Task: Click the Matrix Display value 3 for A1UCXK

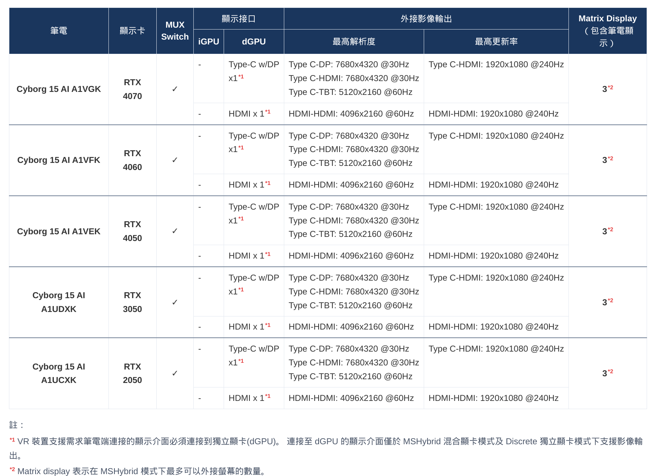Action: (608, 373)
